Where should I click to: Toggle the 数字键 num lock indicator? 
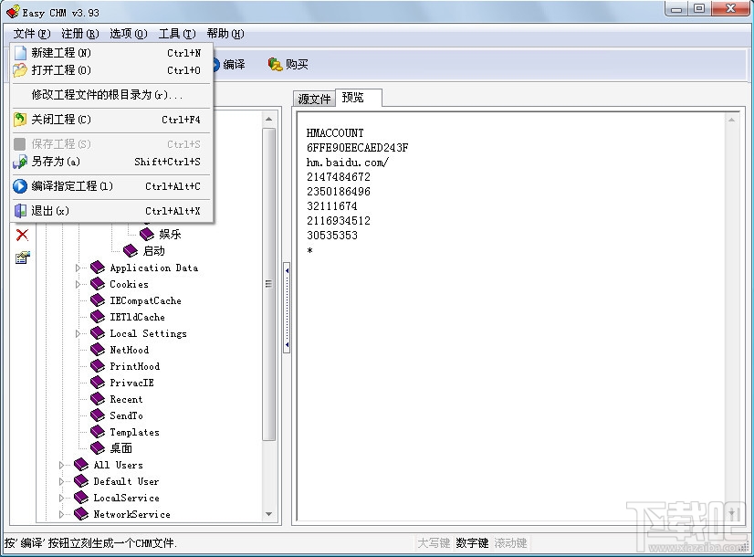pos(474,542)
